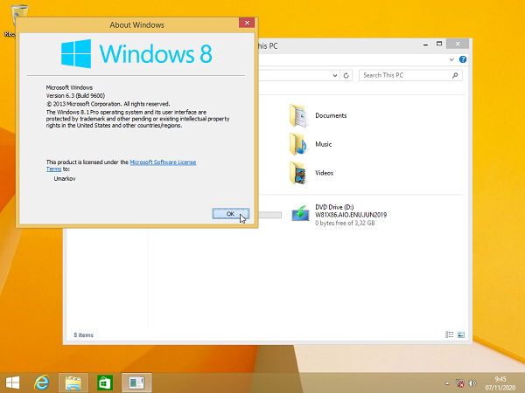Viewport: 525px width, 393px height.
Task: Expand the explorer ribbon chevron
Action: click(x=453, y=59)
